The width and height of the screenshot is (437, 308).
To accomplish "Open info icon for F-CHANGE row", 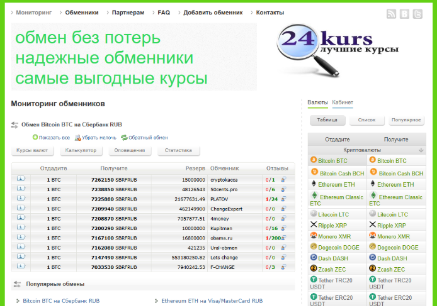I will coord(21,267).
